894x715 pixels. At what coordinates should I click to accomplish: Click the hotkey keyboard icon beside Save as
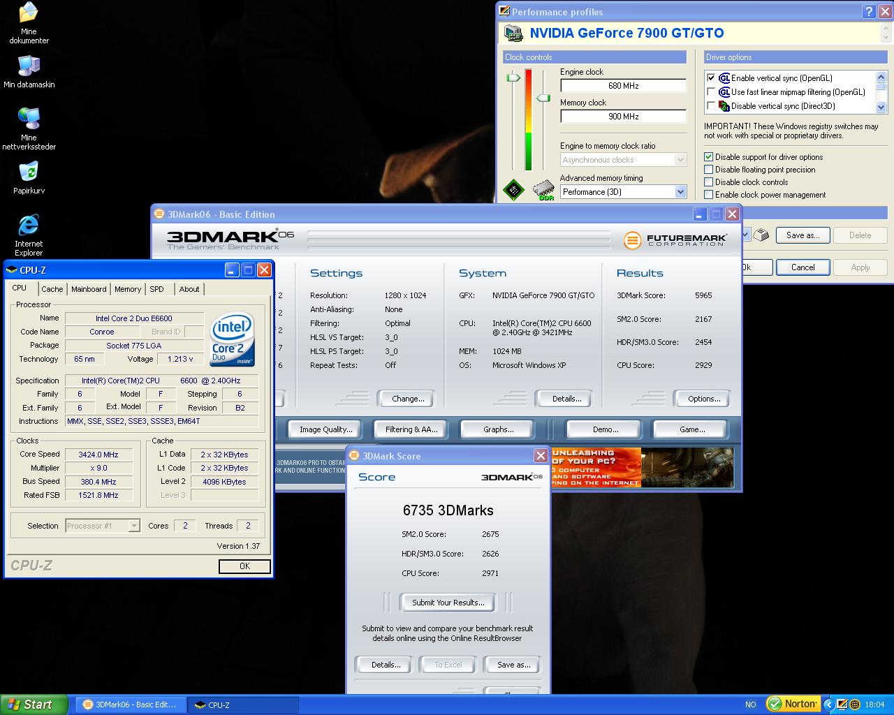[x=761, y=235]
